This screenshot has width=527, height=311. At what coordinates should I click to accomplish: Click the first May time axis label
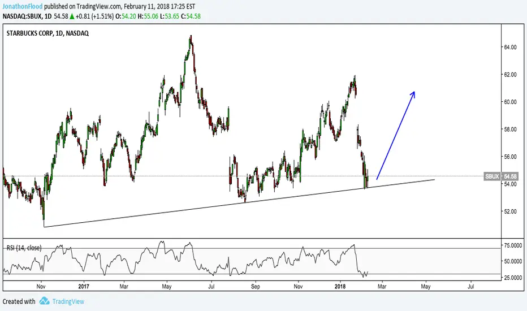point(167,287)
